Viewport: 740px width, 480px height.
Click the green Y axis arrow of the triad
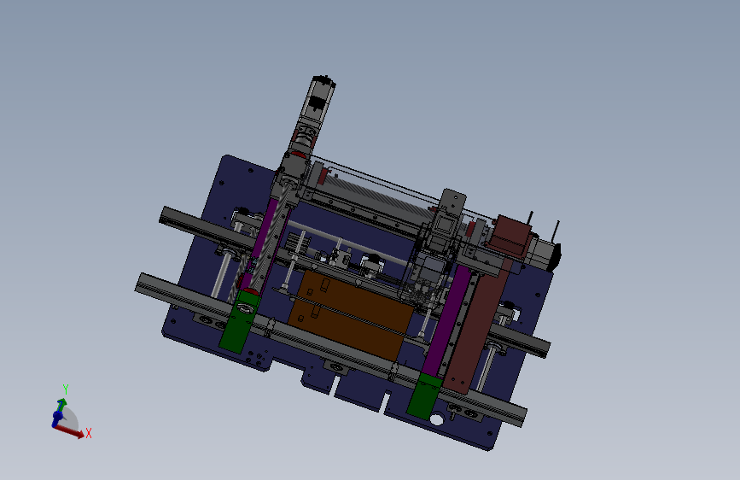[x=61, y=405]
